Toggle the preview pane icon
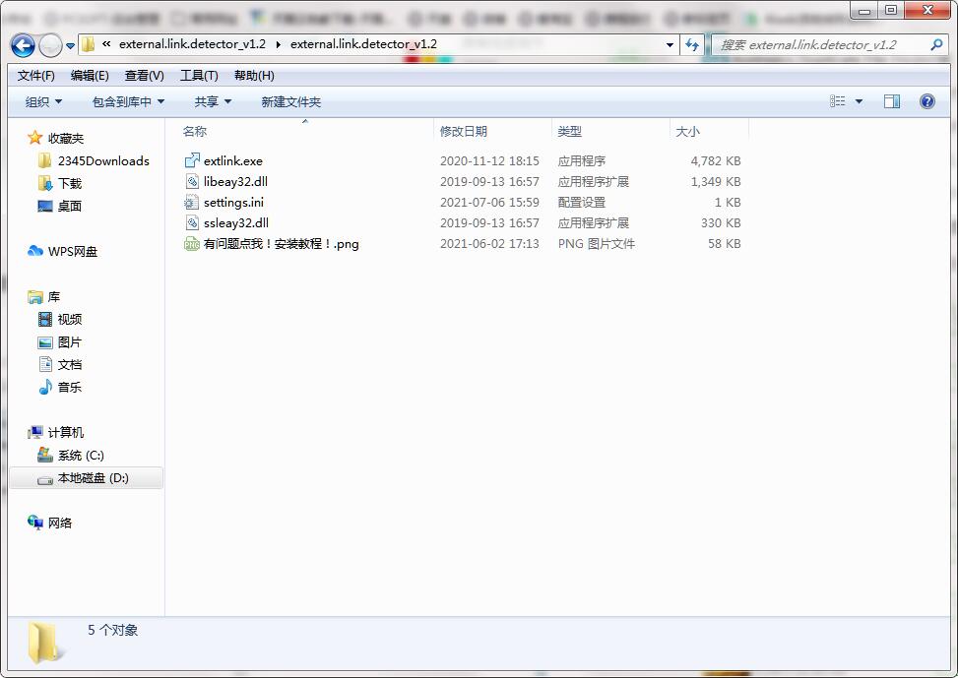This screenshot has height=678, width=958. click(891, 101)
